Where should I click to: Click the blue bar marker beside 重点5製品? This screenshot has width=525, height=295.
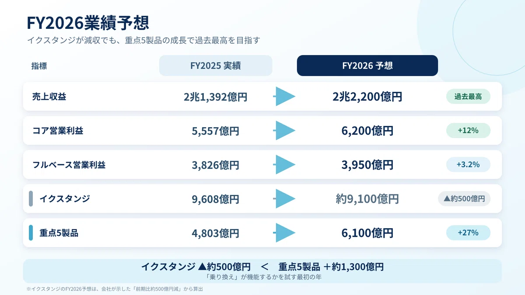point(31,233)
